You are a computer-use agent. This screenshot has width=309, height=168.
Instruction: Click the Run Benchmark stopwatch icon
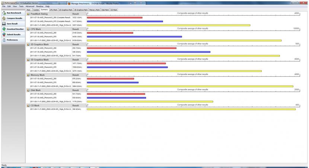pos(4,13)
